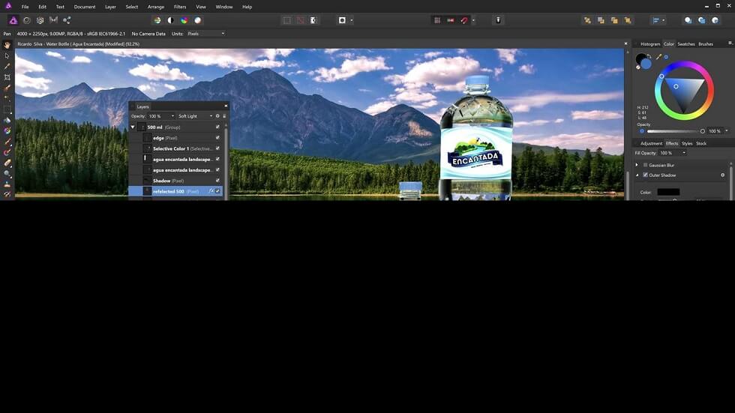Open the color Opacity 100 % dropdown
This screenshot has width=735, height=413.
coord(727,131)
